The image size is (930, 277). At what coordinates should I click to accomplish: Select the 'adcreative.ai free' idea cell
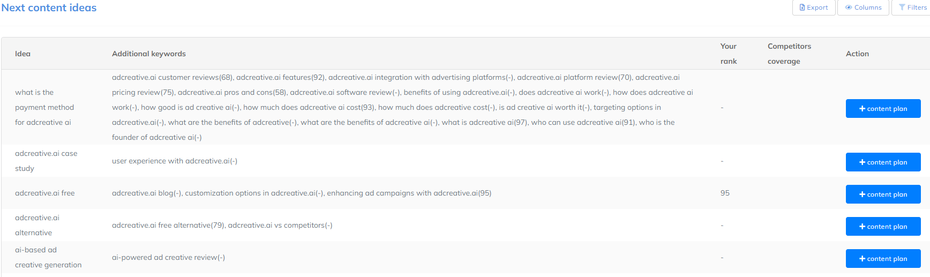point(45,193)
